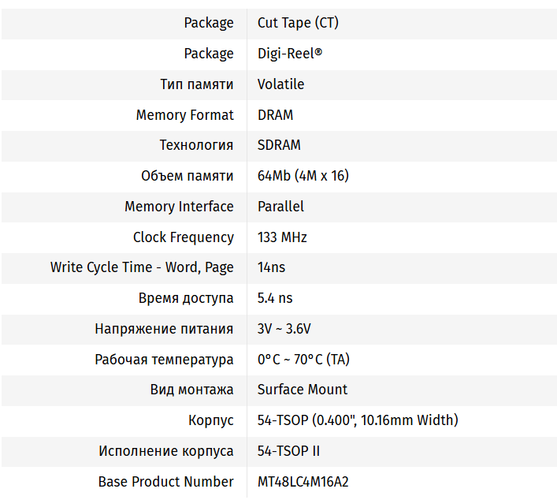Select the "DRAM" memory format value
Viewport: 557px width, 500px height.
point(275,115)
